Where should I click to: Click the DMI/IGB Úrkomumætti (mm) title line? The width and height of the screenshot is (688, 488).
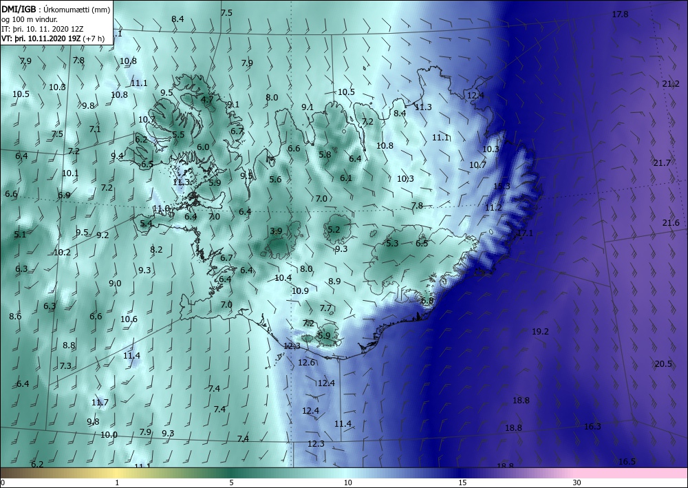pyautogui.click(x=56, y=9)
